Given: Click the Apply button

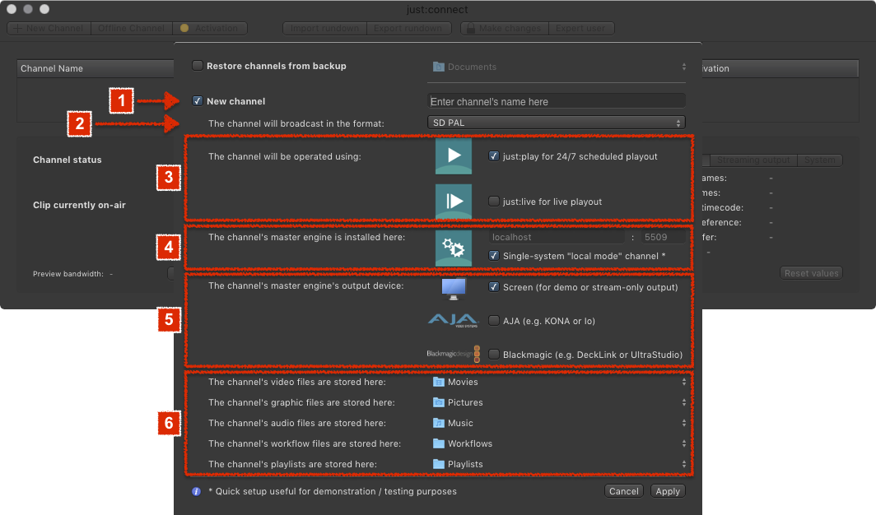Looking at the screenshot, I should click(668, 491).
